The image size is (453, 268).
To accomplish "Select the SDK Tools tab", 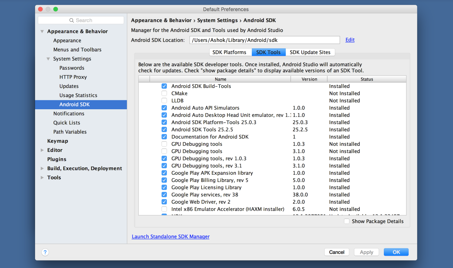I will pos(268,52).
